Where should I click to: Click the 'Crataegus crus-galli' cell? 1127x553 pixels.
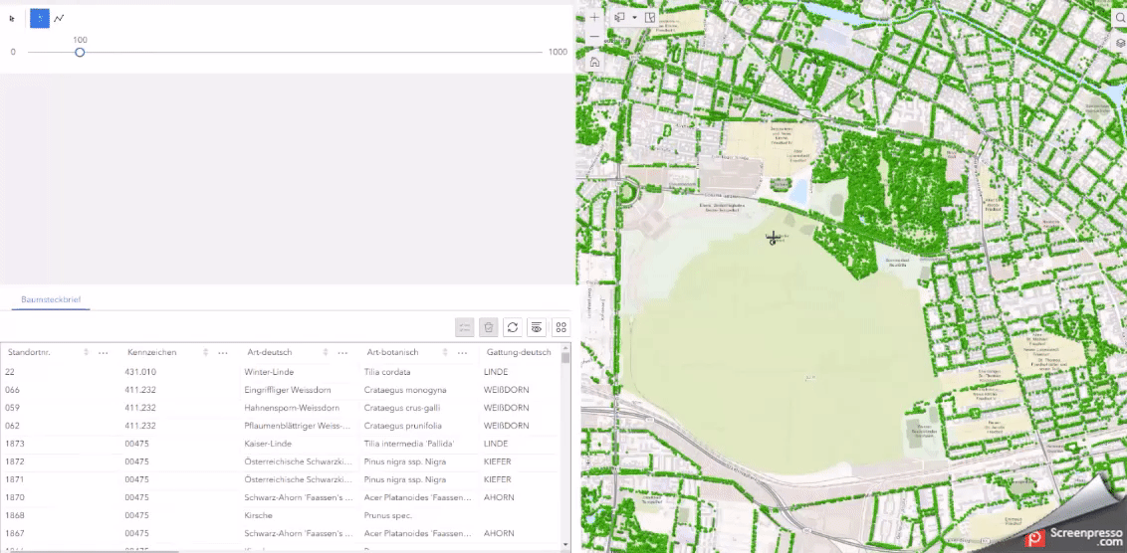pyautogui.click(x=401, y=408)
